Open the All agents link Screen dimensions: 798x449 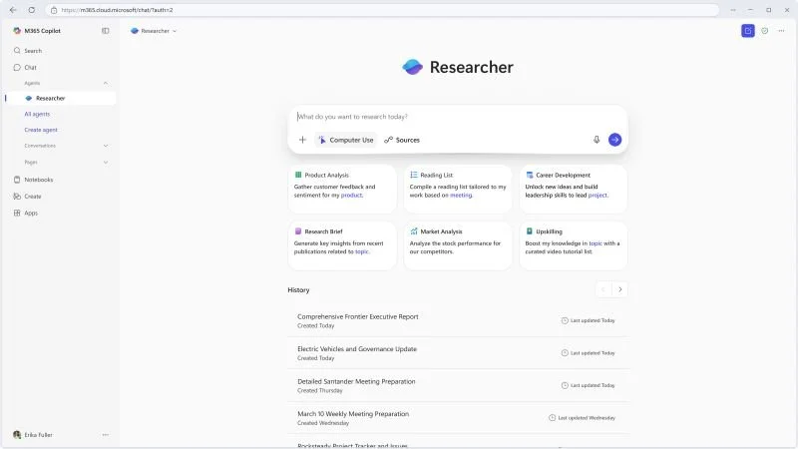(x=37, y=114)
